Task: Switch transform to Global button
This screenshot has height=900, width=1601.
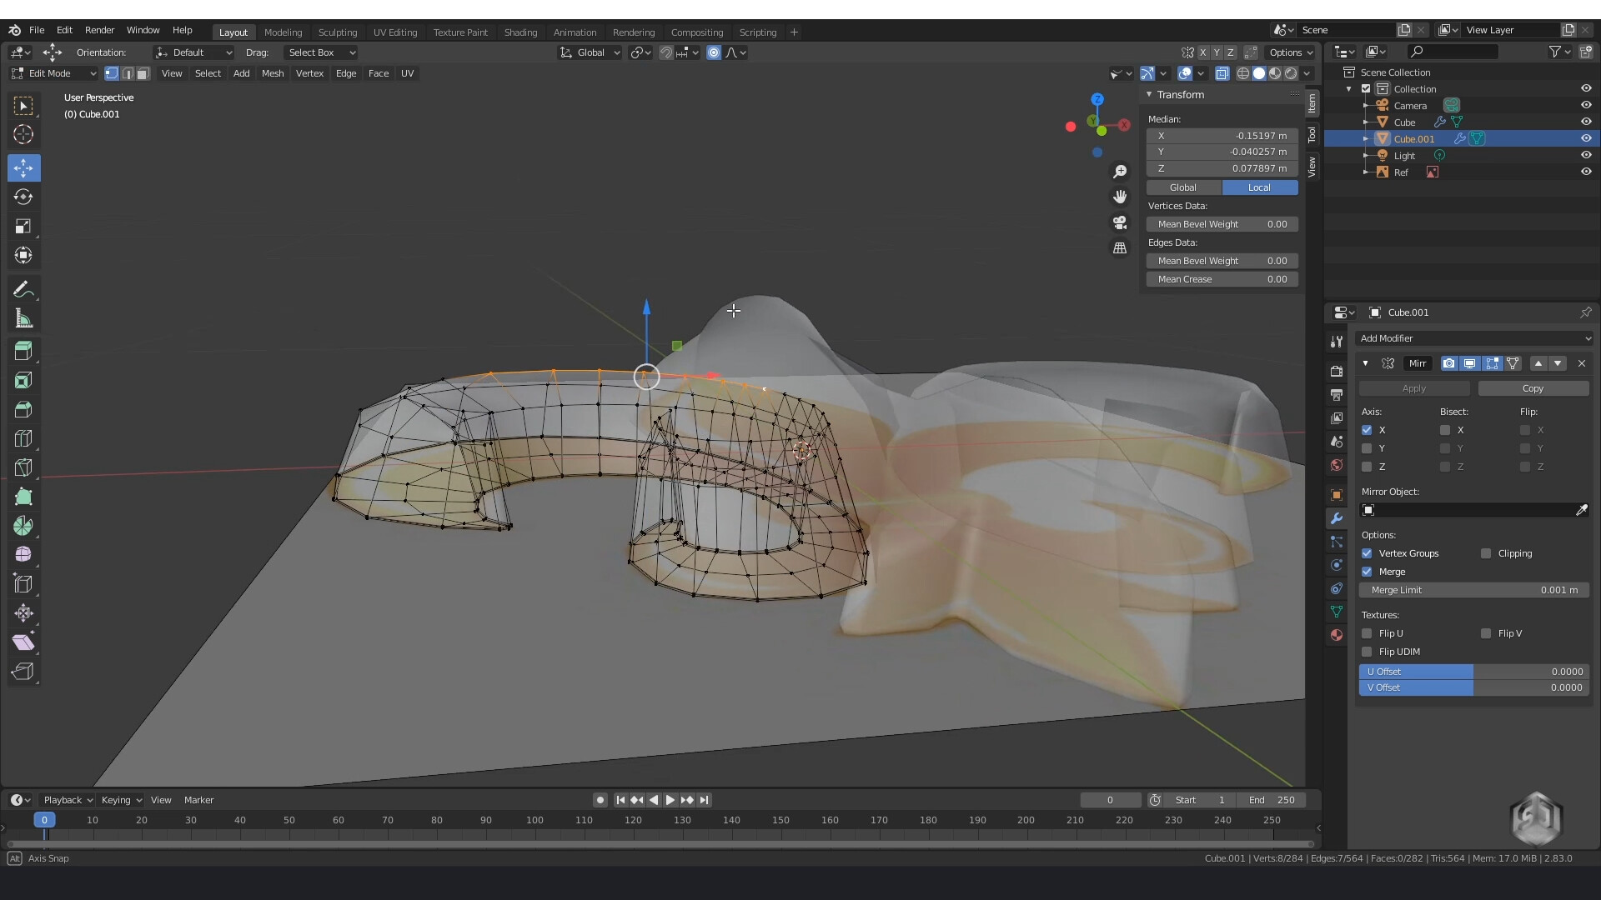Action: pyautogui.click(x=1182, y=187)
